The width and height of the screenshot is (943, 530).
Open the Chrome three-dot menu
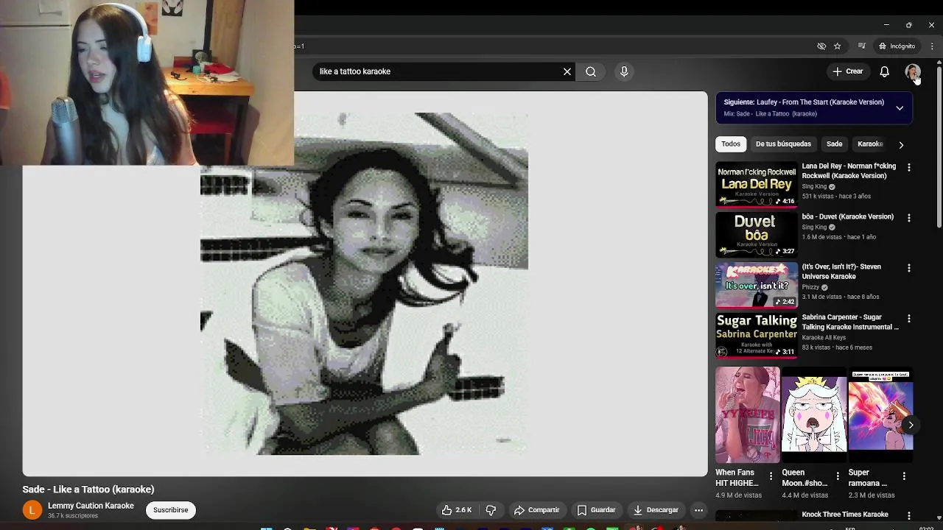pyautogui.click(x=932, y=46)
